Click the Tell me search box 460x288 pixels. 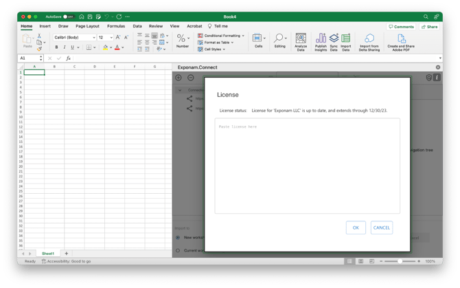(x=218, y=26)
